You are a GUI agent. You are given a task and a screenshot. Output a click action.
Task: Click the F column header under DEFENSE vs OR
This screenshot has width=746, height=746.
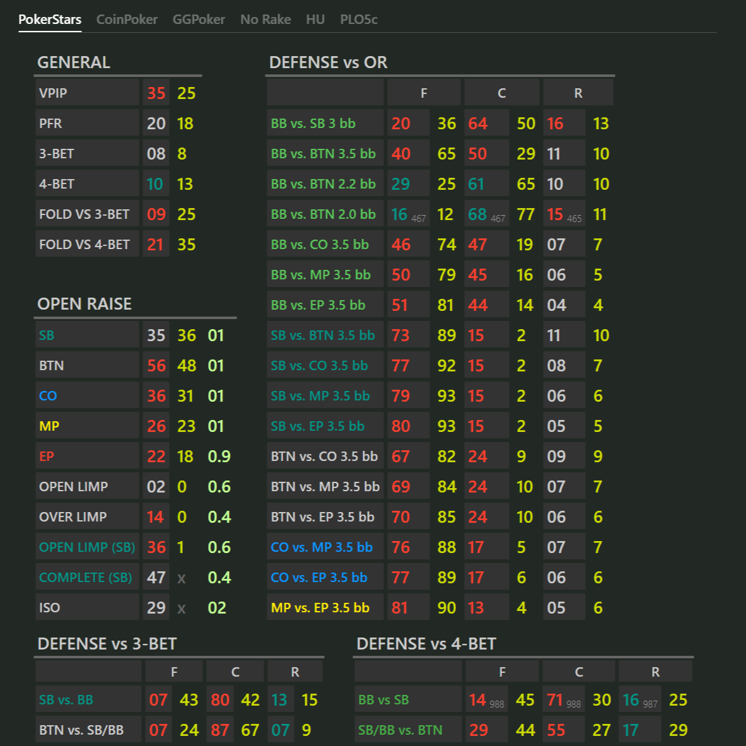pyautogui.click(x=424, y=92)
